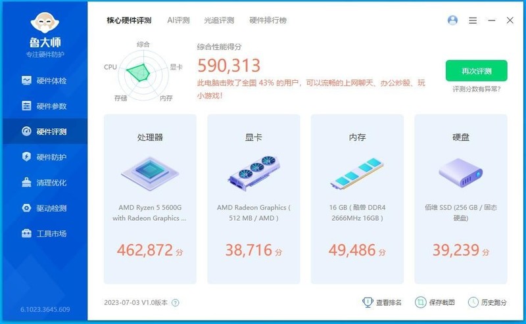Open 驱动检测 in the sidebar

(x=44, y=208)
